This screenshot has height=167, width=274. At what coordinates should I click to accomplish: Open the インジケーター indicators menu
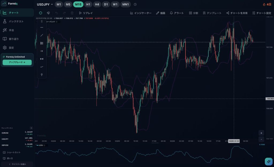pos(141,13)
